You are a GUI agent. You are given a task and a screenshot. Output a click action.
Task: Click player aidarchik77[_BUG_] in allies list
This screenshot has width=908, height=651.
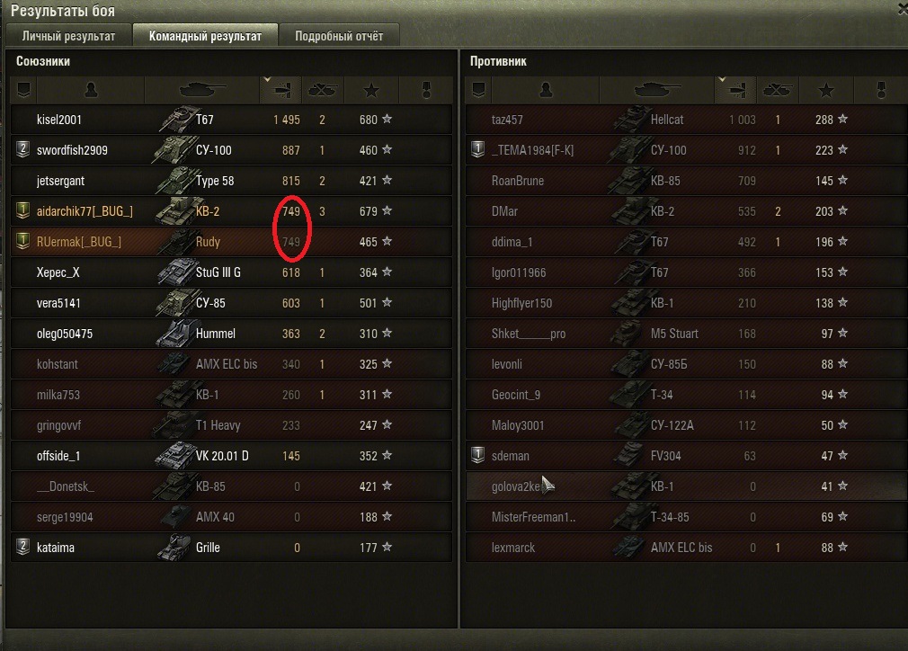[85, 211]
